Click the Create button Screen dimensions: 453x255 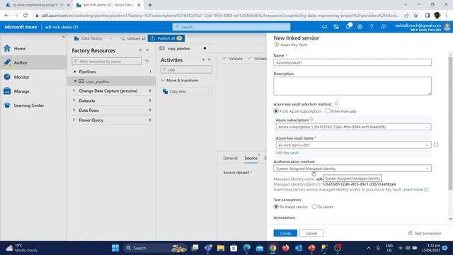[x=285, y=233]
